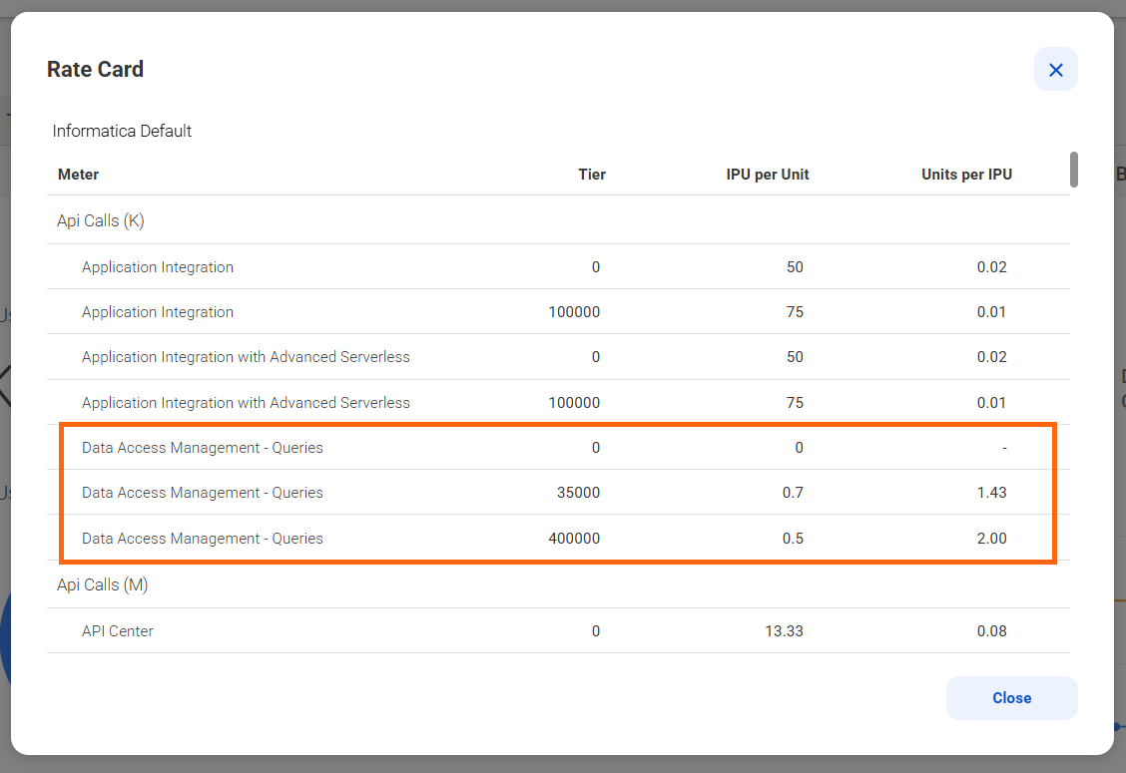Select Application Integration row with tier 0
This screenshot has height=773, width=1126.
pos(558,267)
